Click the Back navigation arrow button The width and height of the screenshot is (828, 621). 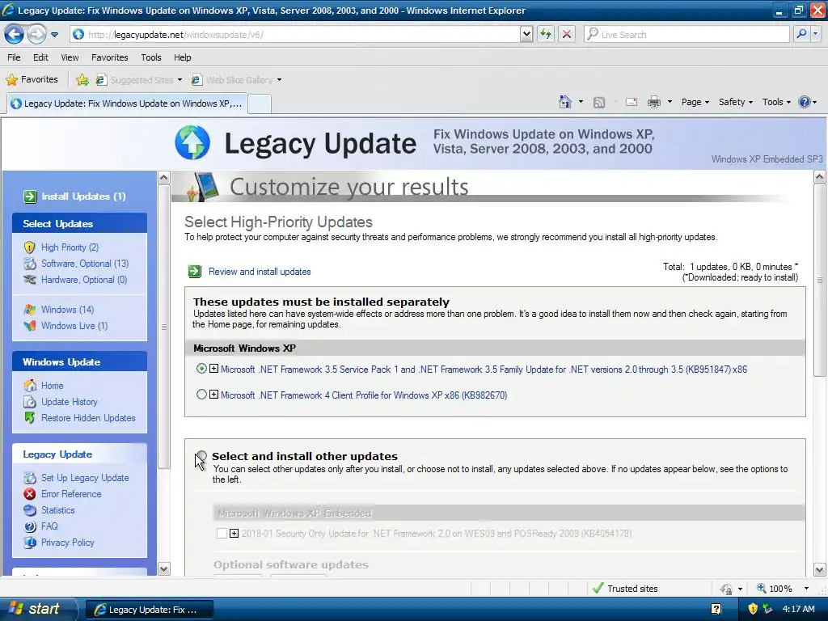click(x=14, y=35)
